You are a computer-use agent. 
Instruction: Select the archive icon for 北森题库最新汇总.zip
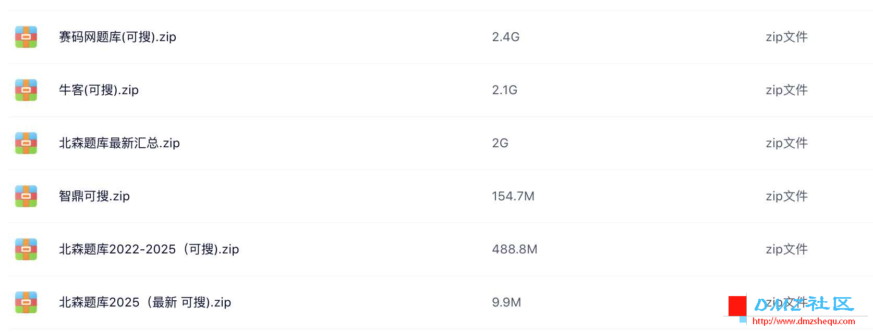tap(26, 143)
